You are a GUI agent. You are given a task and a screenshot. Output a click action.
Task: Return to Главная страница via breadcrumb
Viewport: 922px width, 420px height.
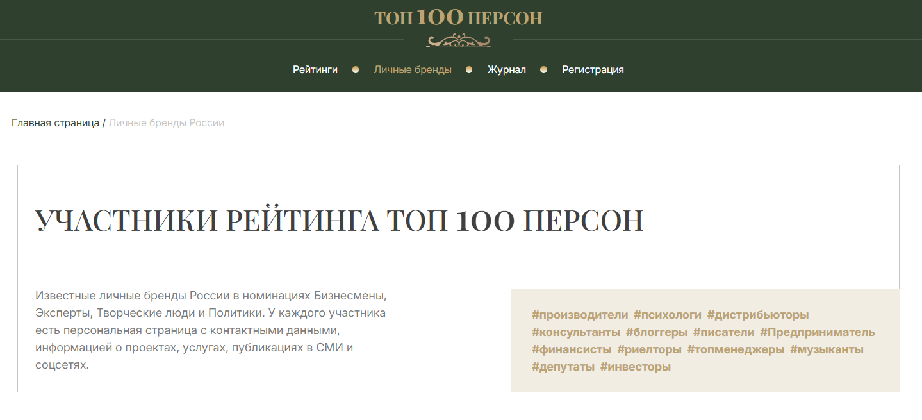pos(55,122)
